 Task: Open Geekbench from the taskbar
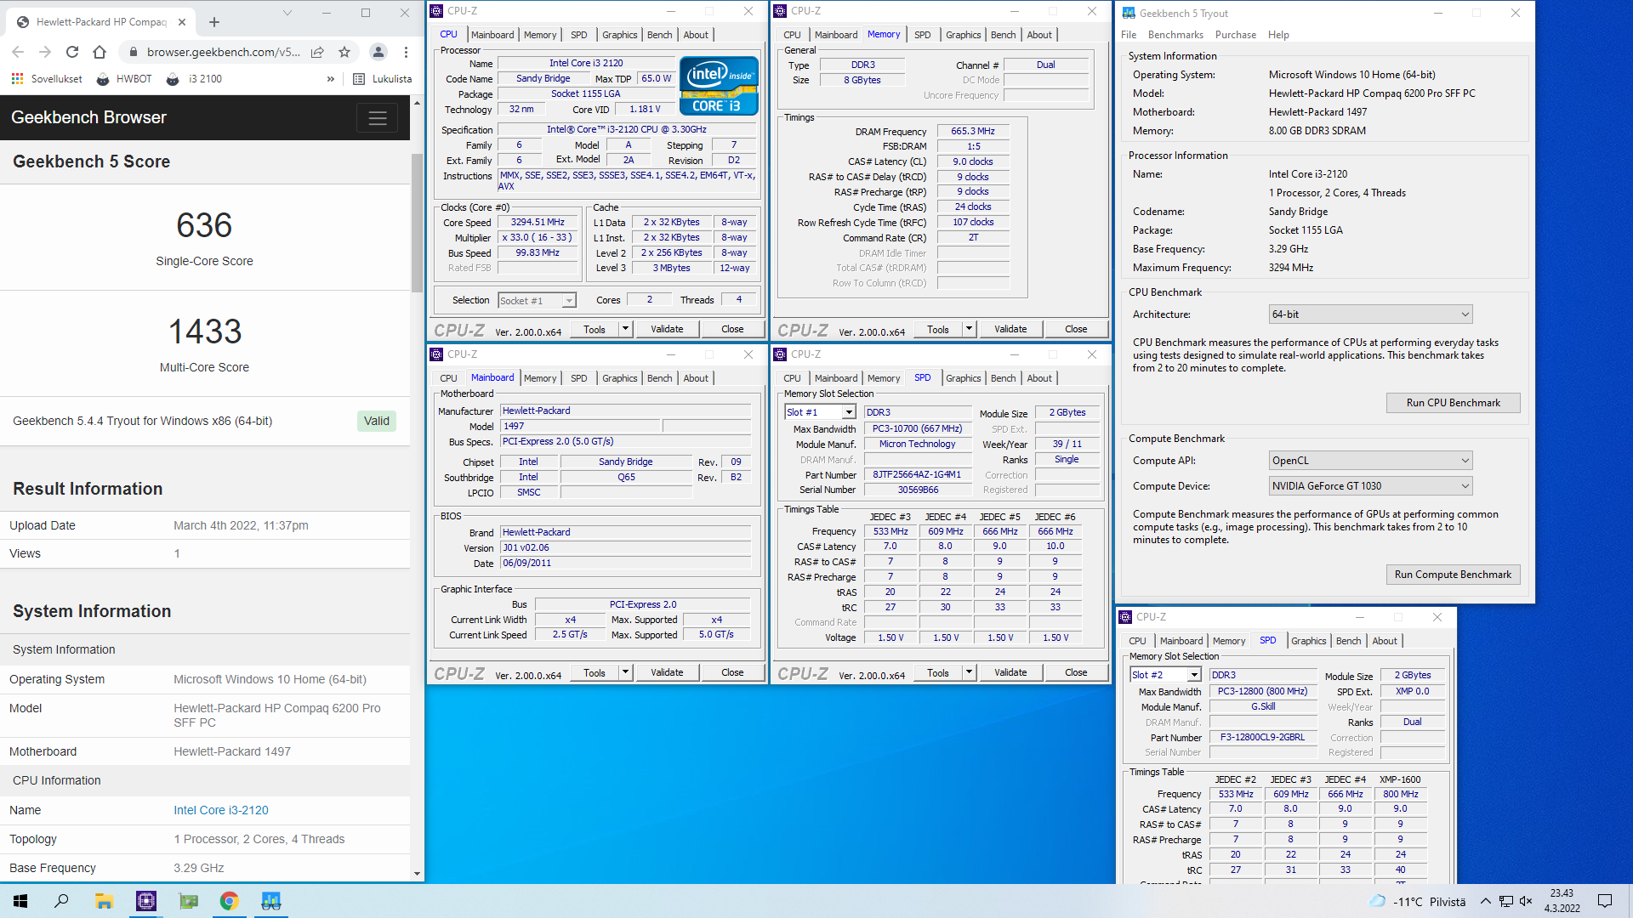pyautogui.click(x=271, y=901)
